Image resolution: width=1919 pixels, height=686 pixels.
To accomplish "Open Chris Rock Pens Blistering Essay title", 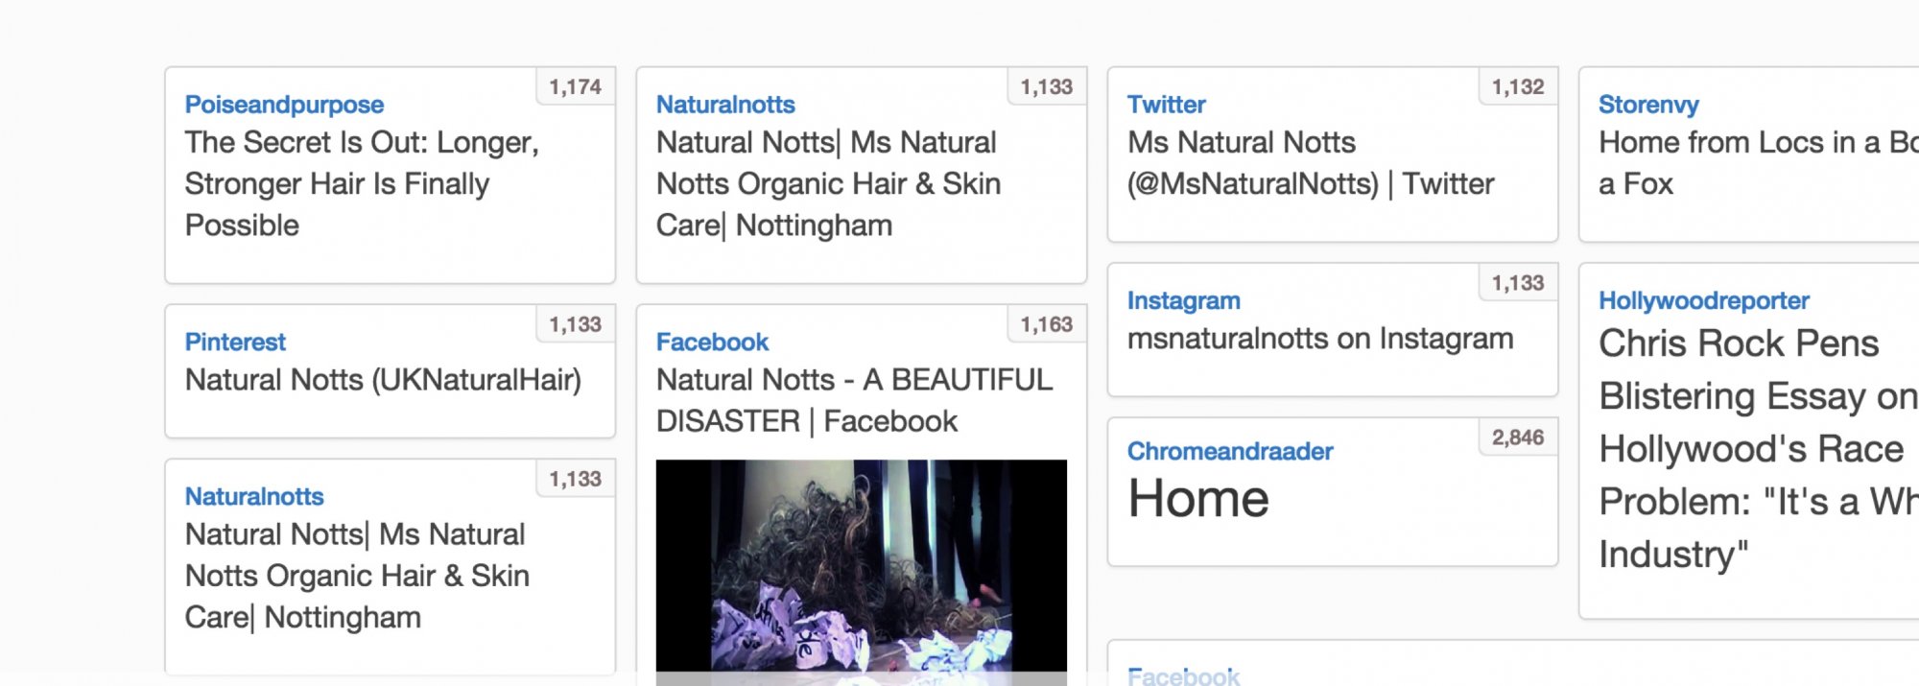I will pyautogui.click(x=1758, y=449).
